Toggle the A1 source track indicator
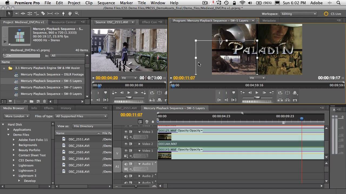The height and width of the screenshot is (194, 346). (x=117, y=167)
